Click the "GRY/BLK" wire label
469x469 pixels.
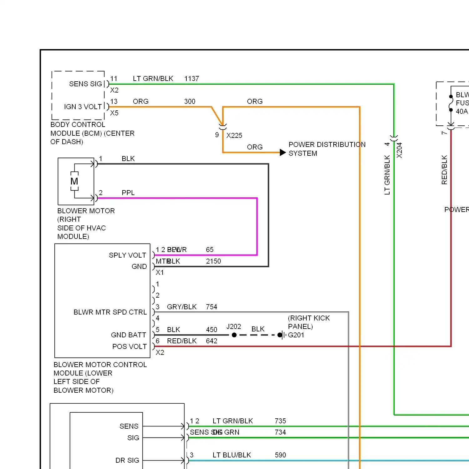[182, 307]
